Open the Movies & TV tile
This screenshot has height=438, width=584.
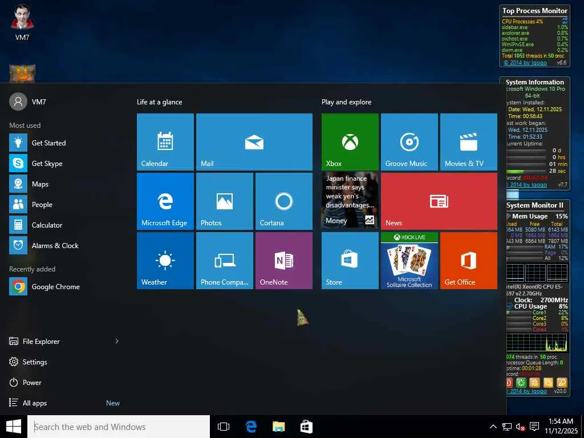tap(469, 142)
